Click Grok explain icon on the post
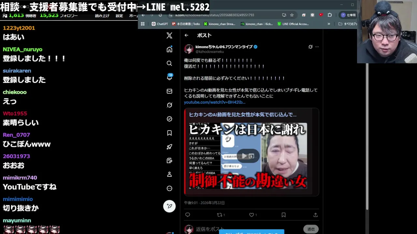Screen dimensions: 417x234 pos(310,47)
